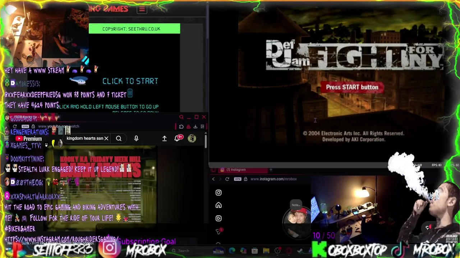Go back in the Instagram browser window
Image resolution: width=460 pixels, height=258 pixels.
point(213,179)
